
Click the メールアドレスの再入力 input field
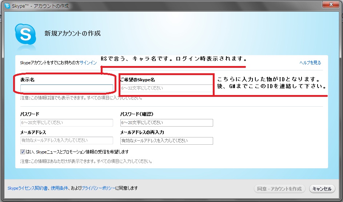coord(167,141)
